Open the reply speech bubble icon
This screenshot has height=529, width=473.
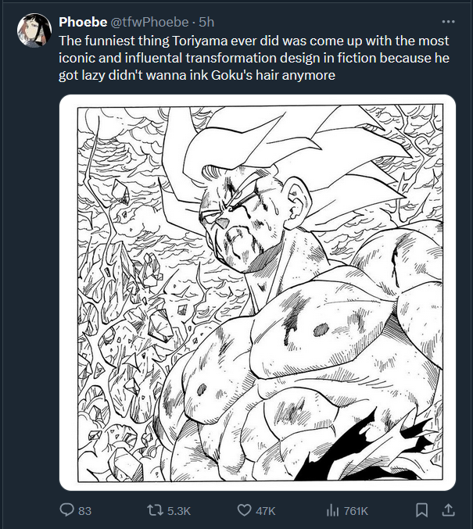click(x=66, y=510)
